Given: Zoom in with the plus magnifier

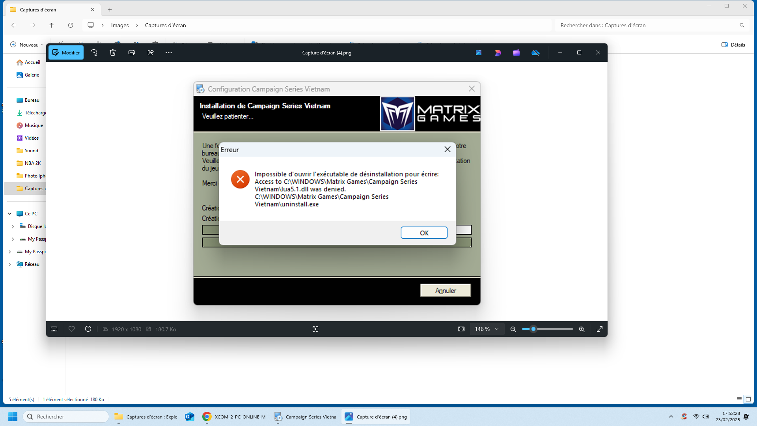Looking at the screenshot, I should click(582, 329).
